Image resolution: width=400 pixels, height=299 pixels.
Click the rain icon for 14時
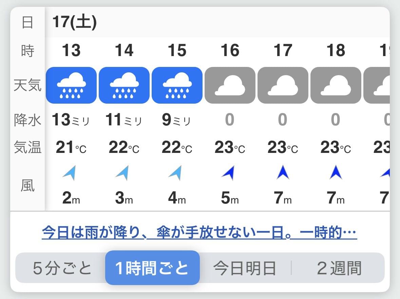(124, 85)
